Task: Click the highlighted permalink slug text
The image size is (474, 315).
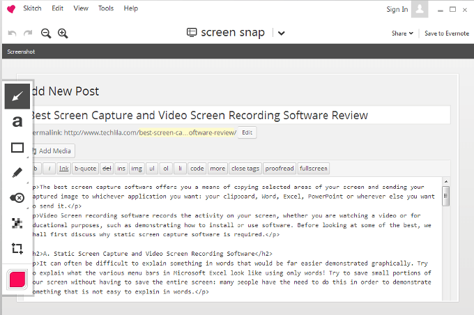Action: pos(188,132)
